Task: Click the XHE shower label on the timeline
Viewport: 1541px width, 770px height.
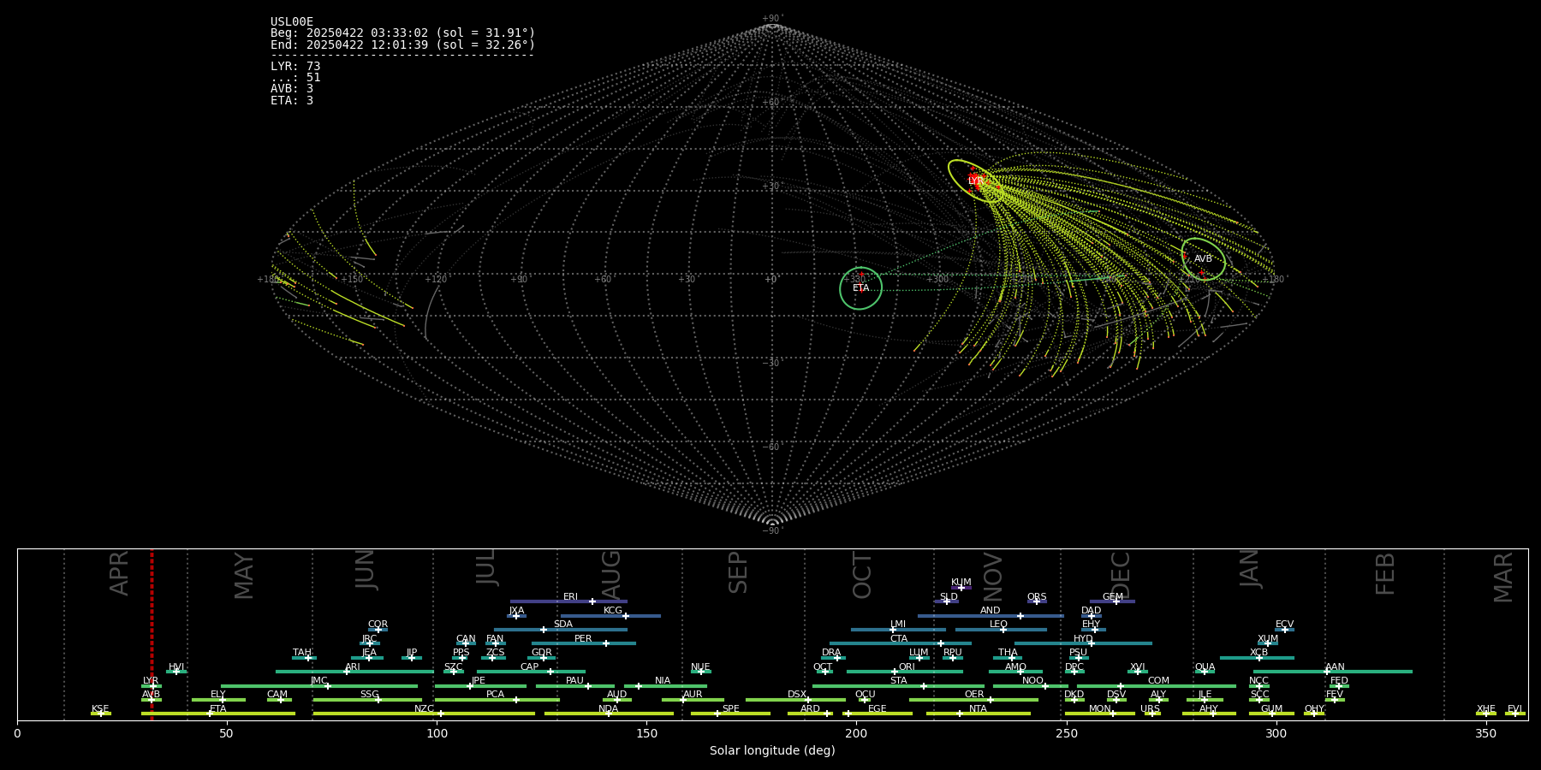Action: [1485, 709]
